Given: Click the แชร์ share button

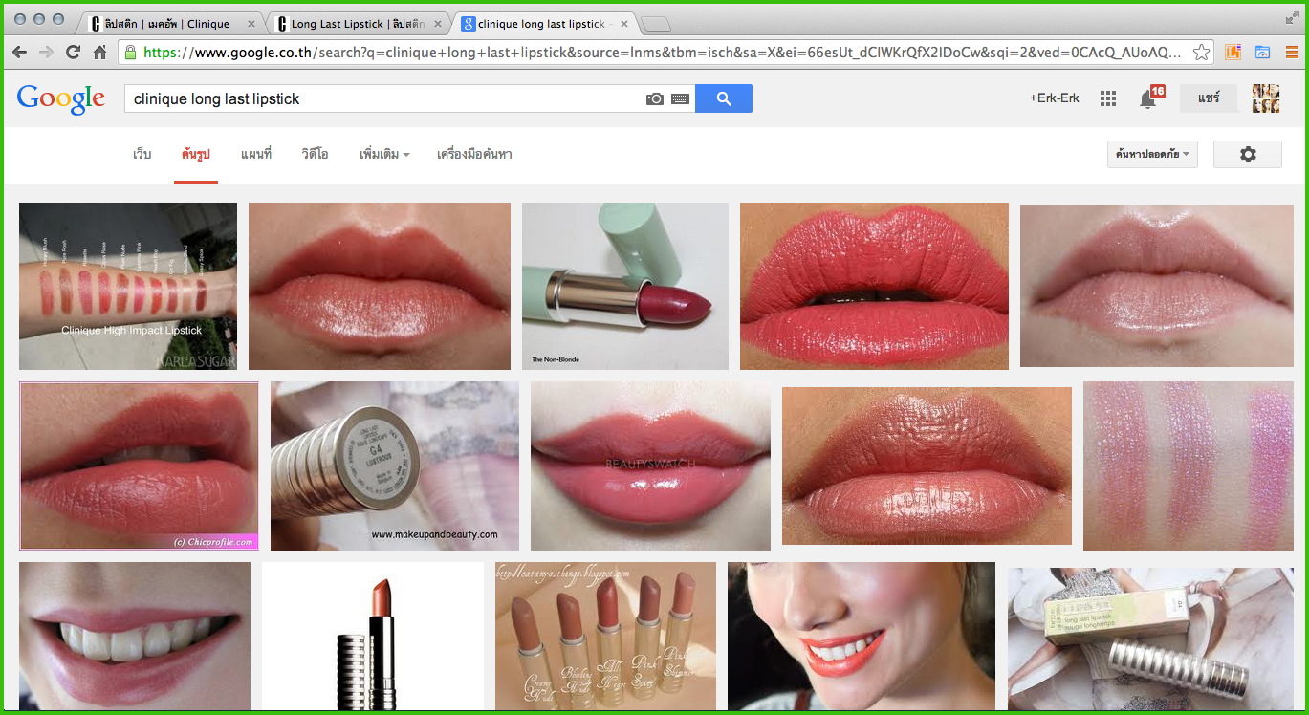Looking at the screenshot, I should coord(1209,98).
